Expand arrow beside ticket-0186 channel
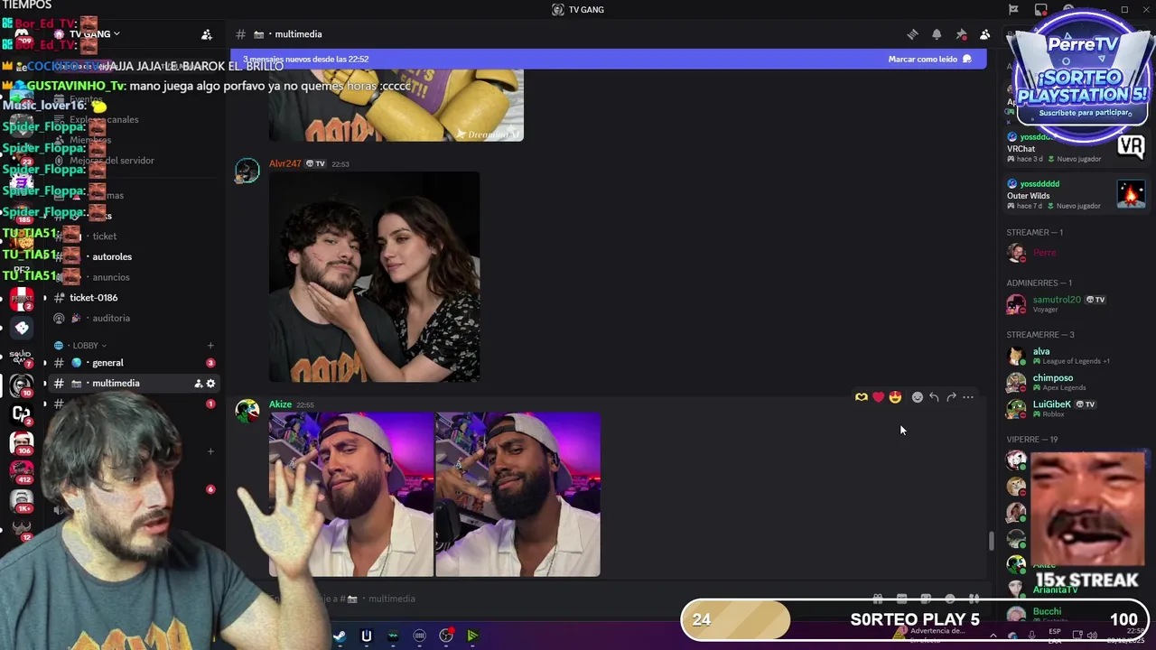1156x650 pixels. (44, 298)
